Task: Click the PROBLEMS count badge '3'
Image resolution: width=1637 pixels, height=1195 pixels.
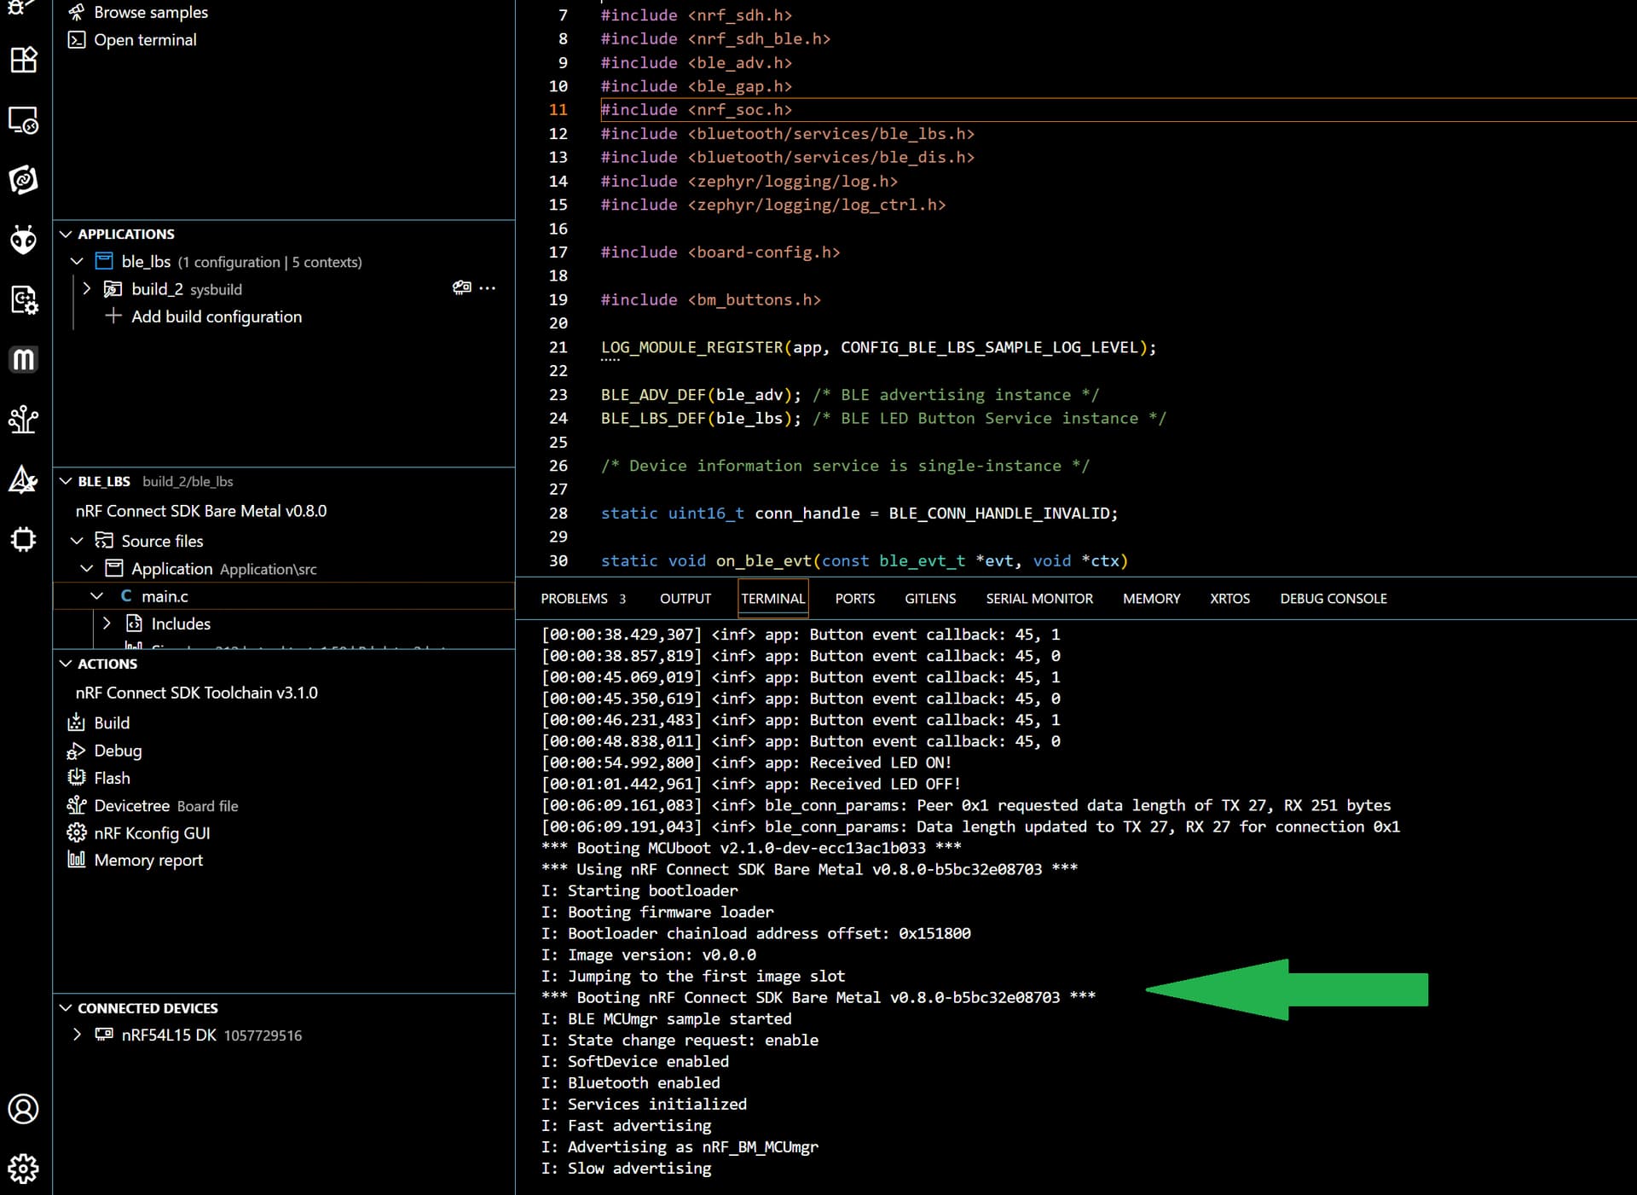Action: click(622, 599)
